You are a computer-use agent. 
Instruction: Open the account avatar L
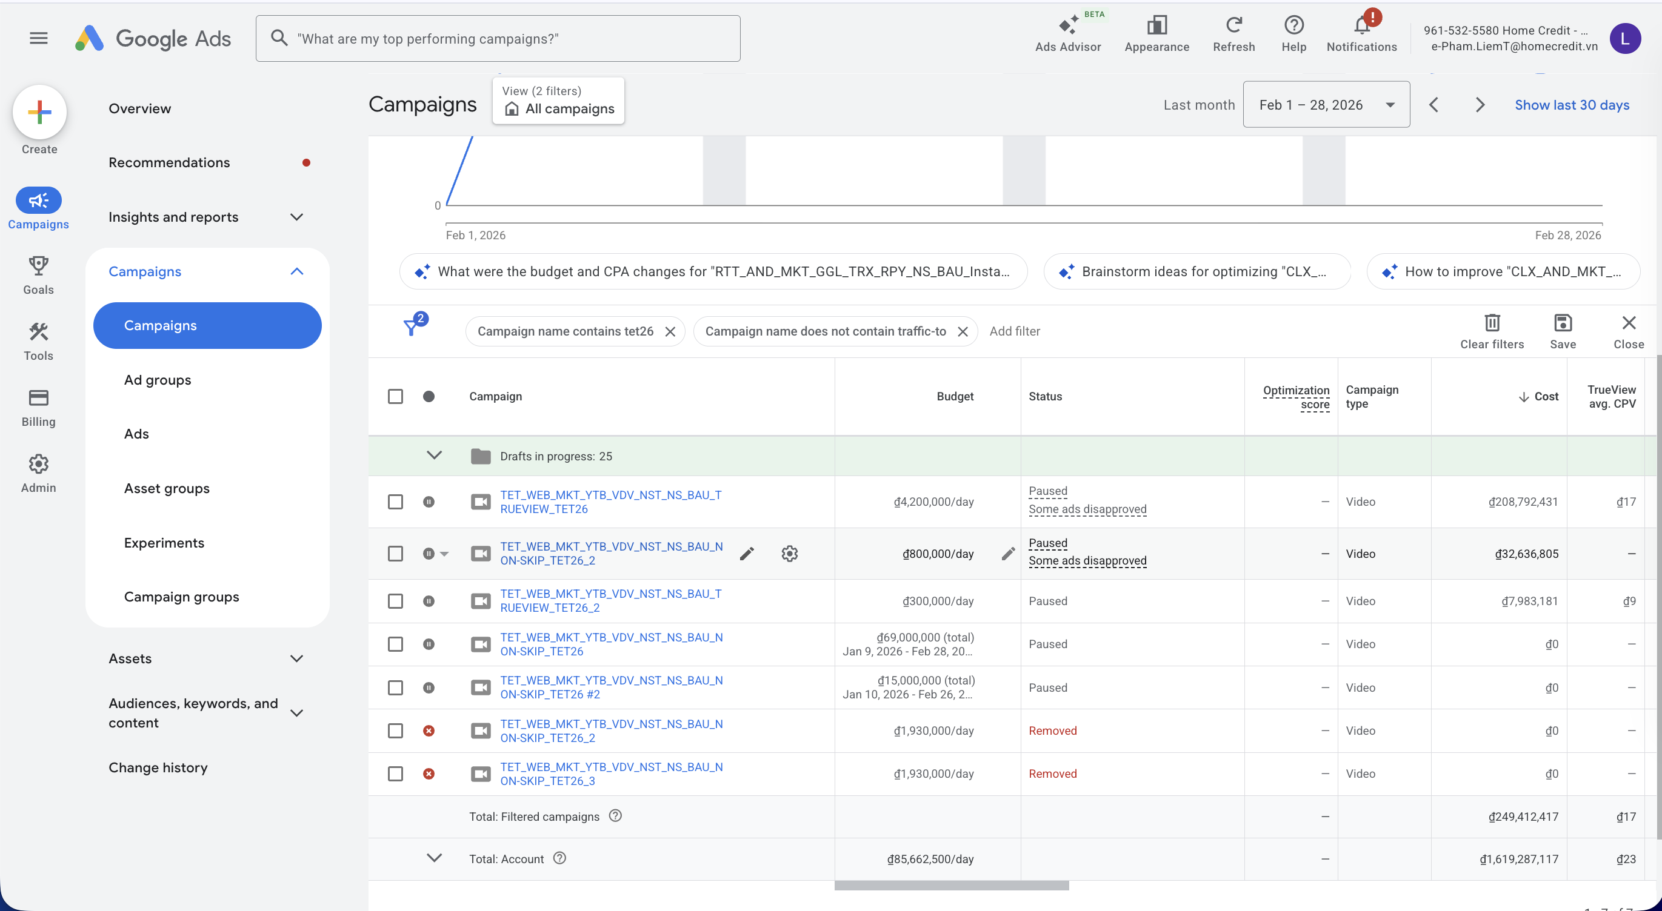tap(1624, 39)
